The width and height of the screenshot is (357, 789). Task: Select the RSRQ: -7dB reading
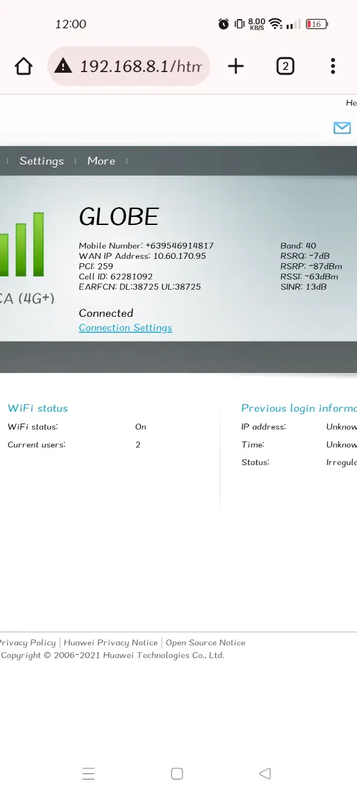pyautogui.click(x=305, y=256)
